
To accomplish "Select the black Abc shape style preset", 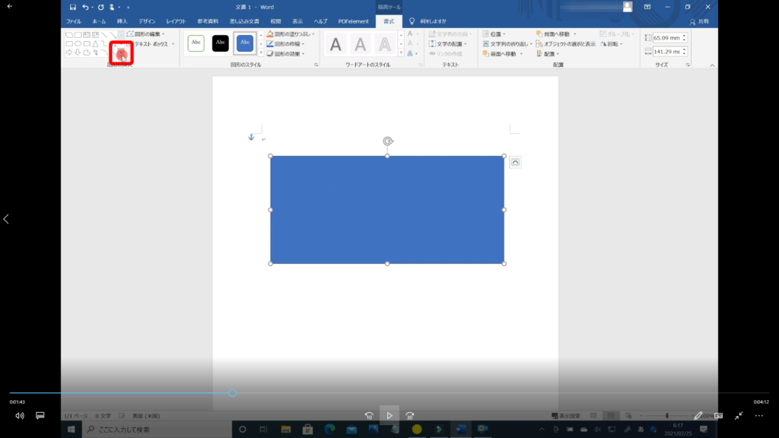I will click(221, 43).
